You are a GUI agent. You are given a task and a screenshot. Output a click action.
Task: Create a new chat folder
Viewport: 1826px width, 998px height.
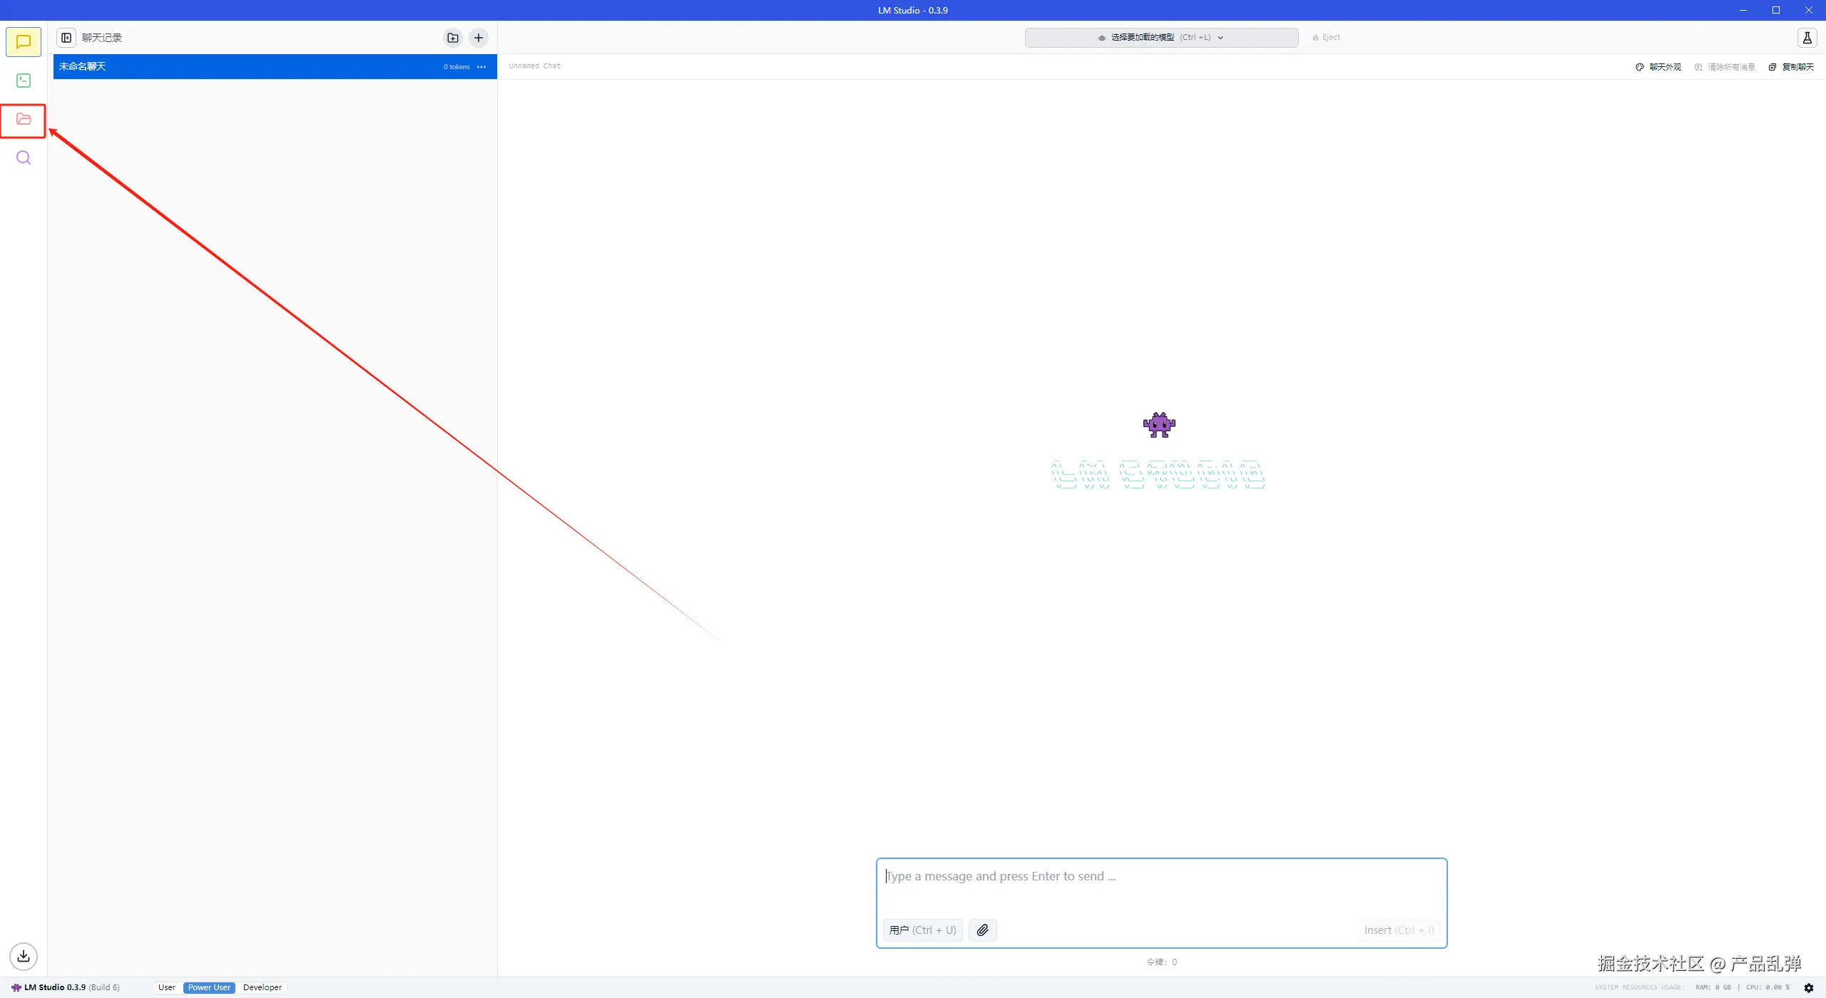453,38
